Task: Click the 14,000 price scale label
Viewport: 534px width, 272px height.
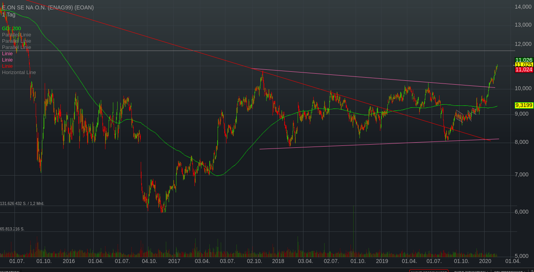Action: click(523, 7)
